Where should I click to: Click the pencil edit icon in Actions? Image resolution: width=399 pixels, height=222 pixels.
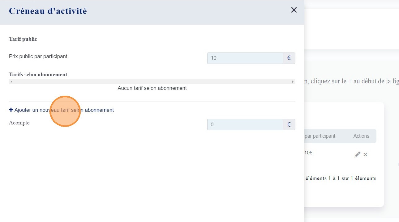click(357, 154)
